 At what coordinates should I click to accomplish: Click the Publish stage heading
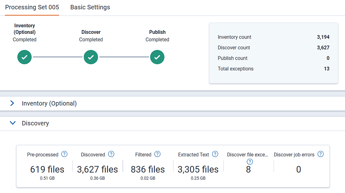point(157,32)
